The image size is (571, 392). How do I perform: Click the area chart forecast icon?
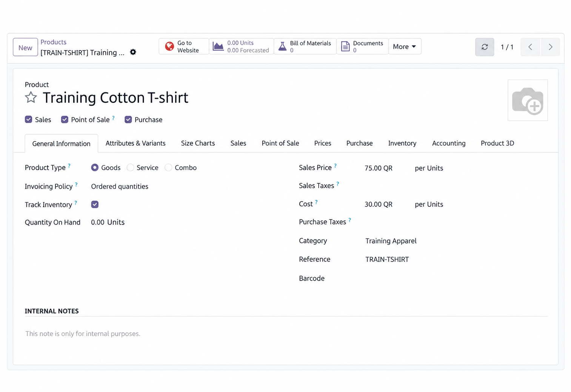click(x=218, y=46)
